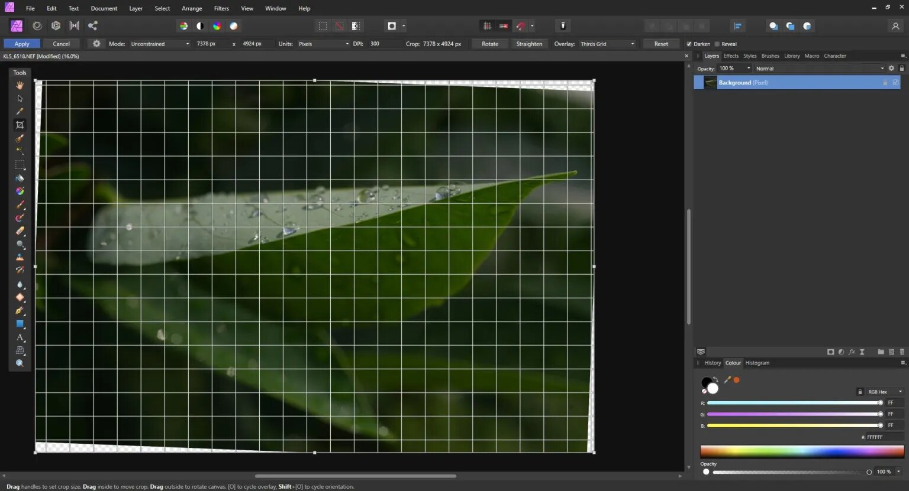Select the Hand (View) tool
The width and height of the screenshot is (909, 491).
click(x=20, y=85)
